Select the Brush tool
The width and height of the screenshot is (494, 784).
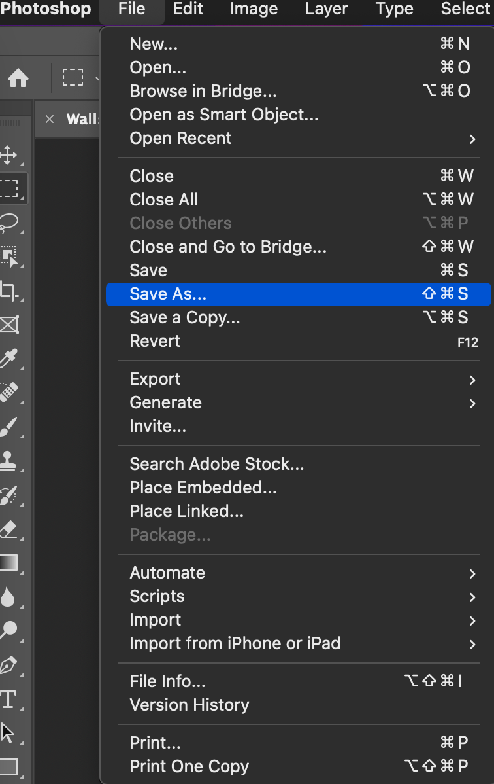coord(9,426)
